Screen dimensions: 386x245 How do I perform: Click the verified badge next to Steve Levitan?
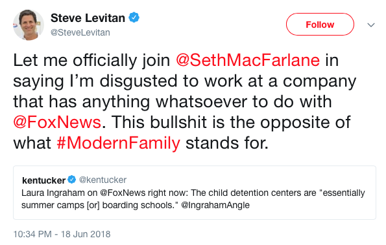tap(134, 17)
